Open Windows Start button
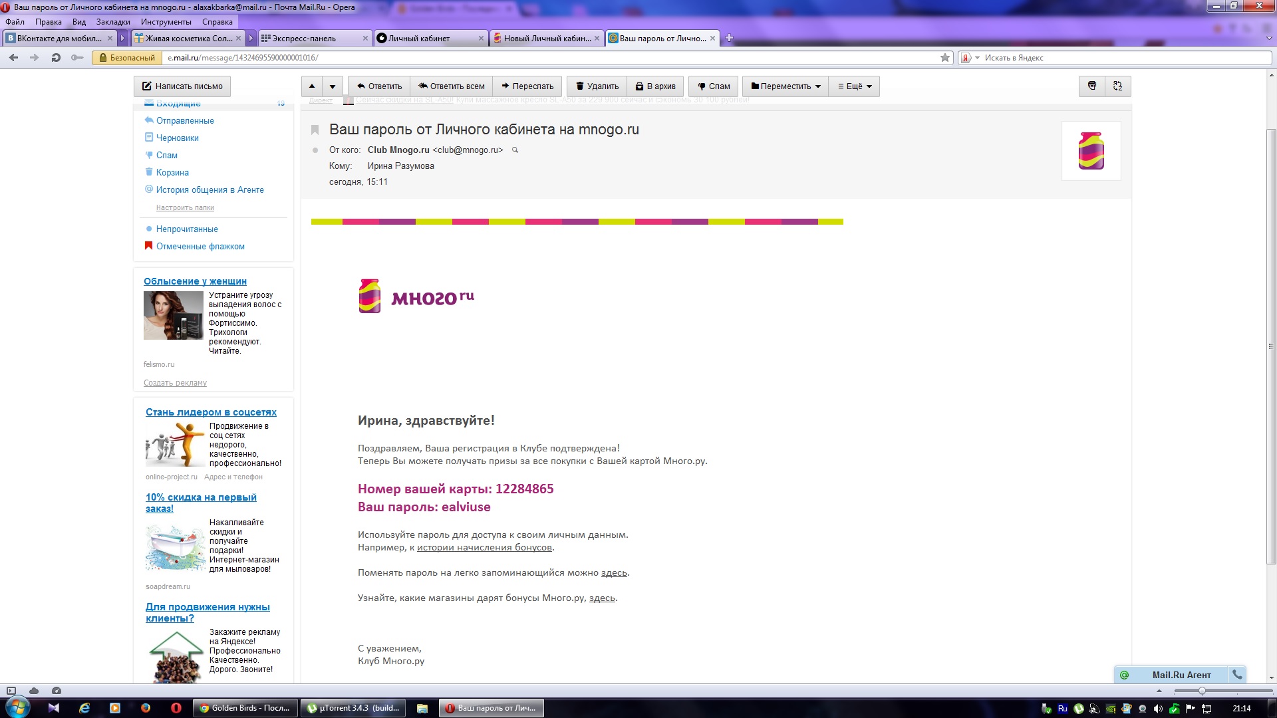 [x=18, y=707]
